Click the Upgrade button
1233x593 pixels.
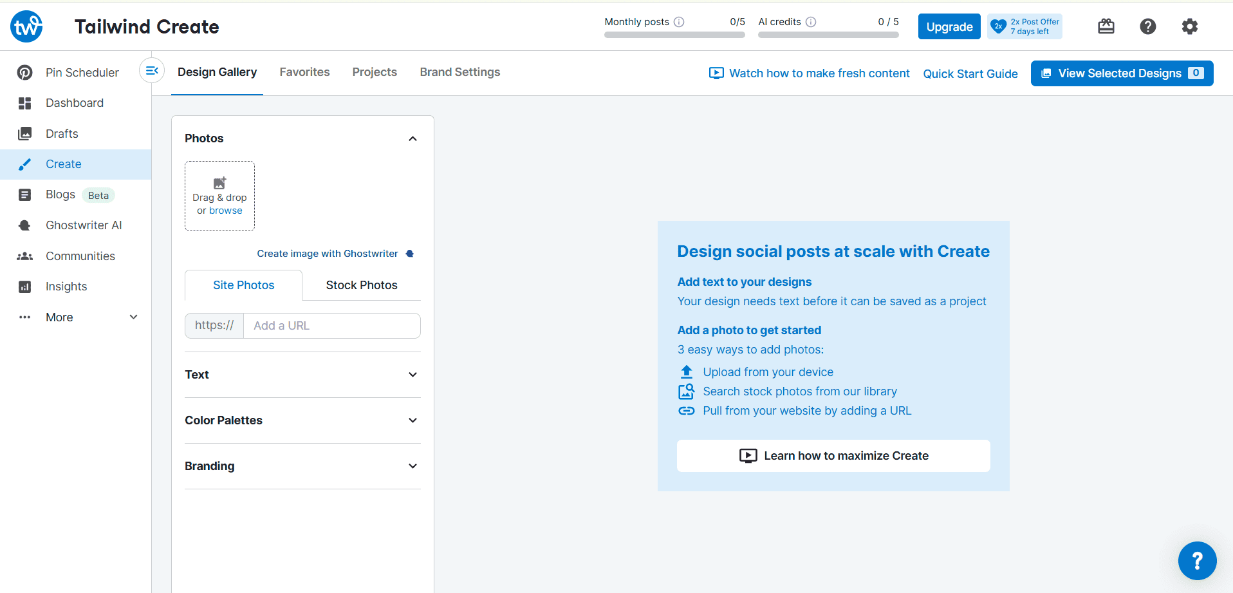click(x=949, y=26)
